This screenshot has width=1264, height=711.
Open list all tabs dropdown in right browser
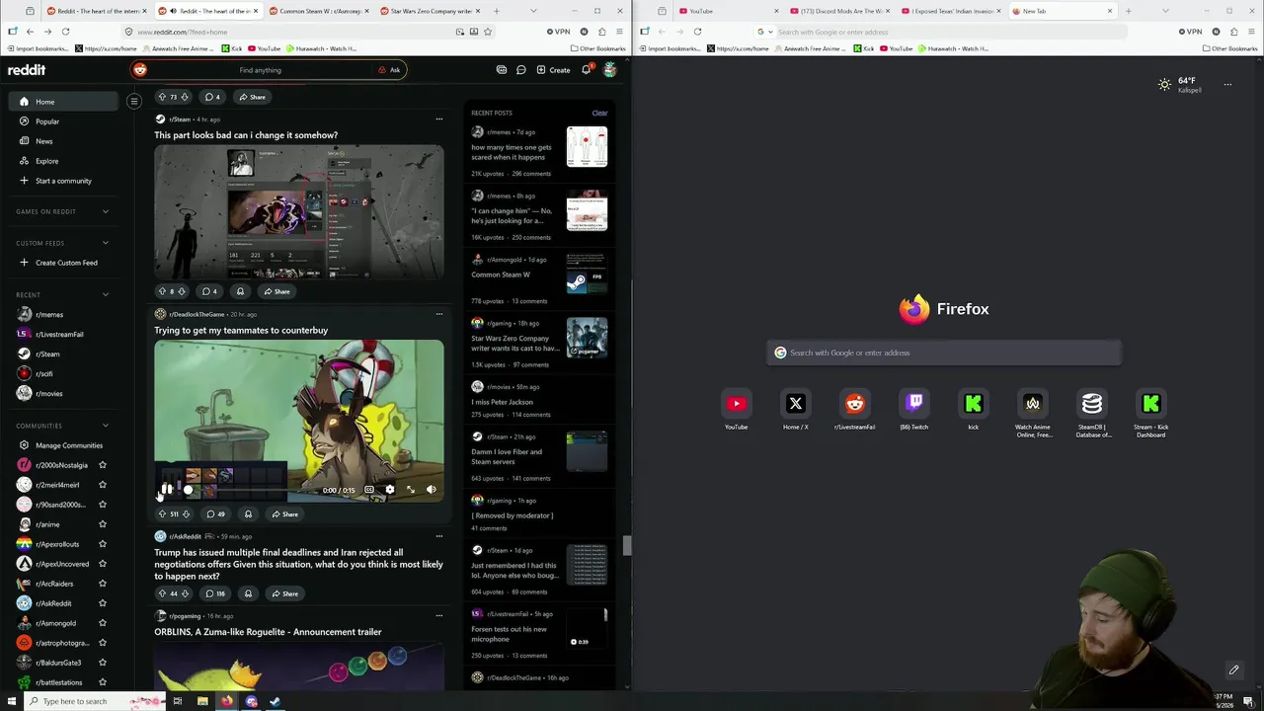click(1166, 11)
